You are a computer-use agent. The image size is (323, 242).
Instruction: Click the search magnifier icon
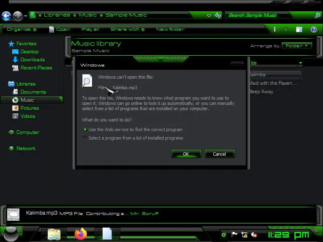click(x=317, y=15)
